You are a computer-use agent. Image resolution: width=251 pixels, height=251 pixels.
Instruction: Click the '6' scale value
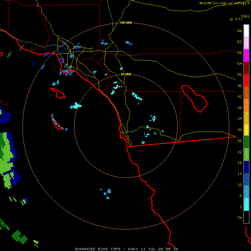click(240, 196)
